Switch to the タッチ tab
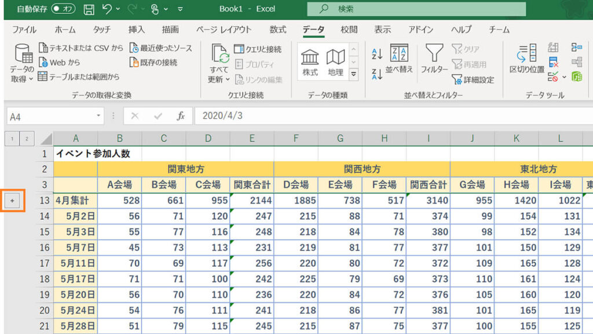Viewport: 593px width, 334px height. click(x=102, y=30)
